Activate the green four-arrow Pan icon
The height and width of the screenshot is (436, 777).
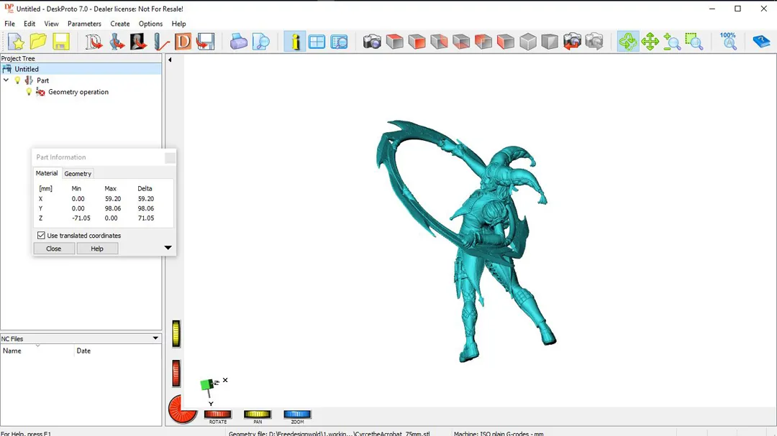click(x=650, y=42)
